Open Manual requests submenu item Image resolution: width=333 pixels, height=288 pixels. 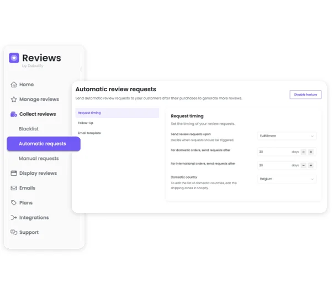pyautogui.click(x=39, y=159)
